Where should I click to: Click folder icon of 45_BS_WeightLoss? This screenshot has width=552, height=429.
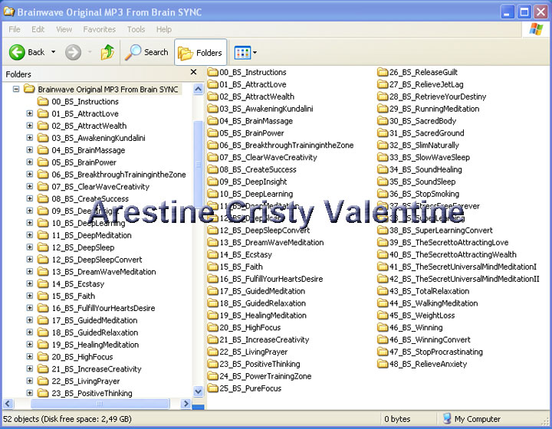click(383, 316)
